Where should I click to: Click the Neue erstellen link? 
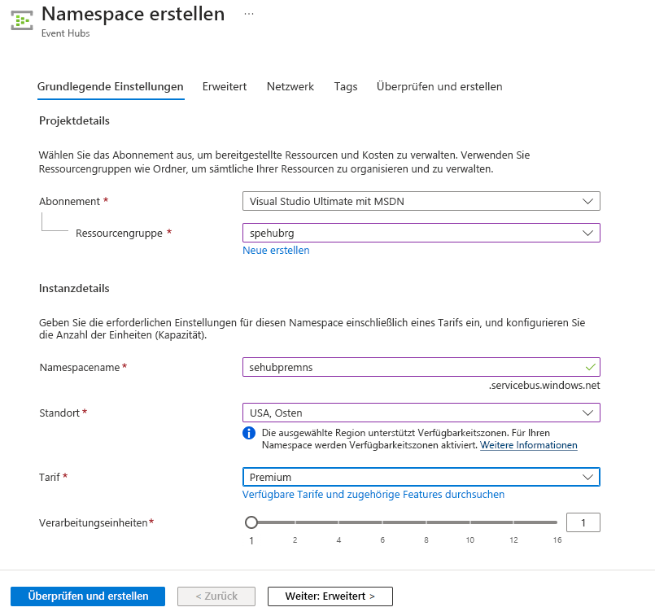(276, 251)
